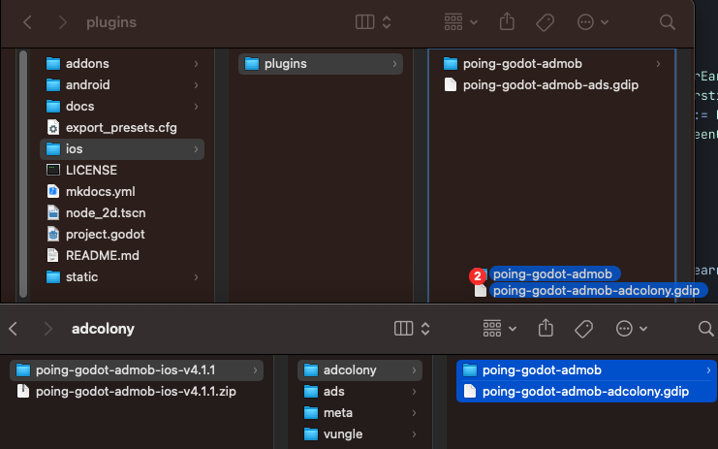
Task: Select poing-godot-admob folder in adcolony window
Action: click(587, 370)
